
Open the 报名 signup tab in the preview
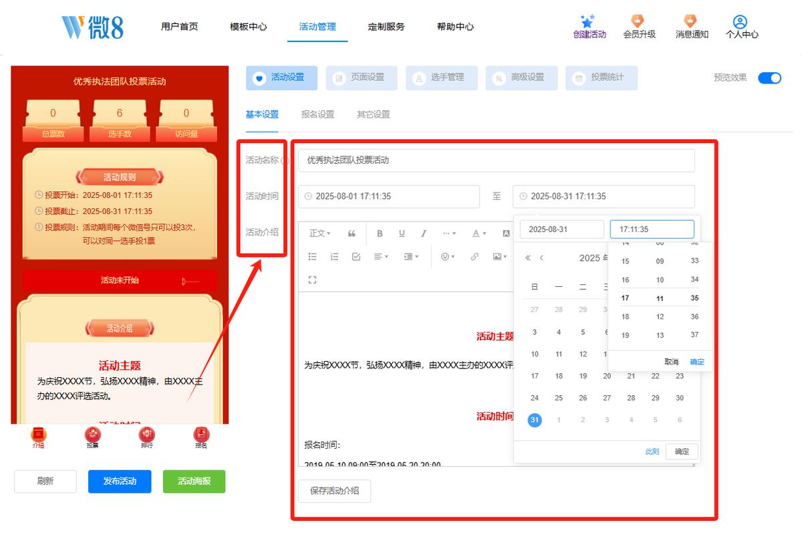(201, 437)
